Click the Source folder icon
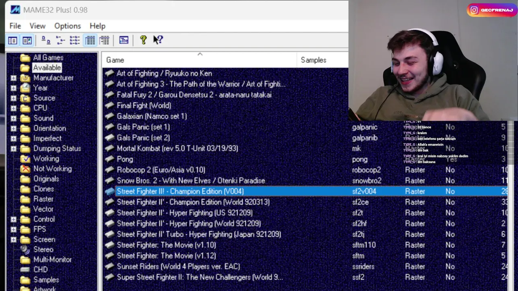Image resolution: width=518 pixels, height=291 pixels. pos(25,98)
